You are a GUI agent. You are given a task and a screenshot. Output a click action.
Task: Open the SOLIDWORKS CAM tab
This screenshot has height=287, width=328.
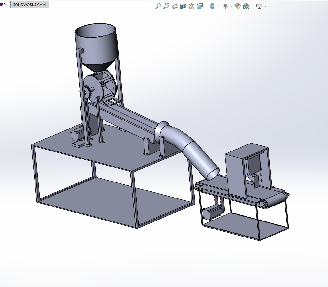pos(29,4)
